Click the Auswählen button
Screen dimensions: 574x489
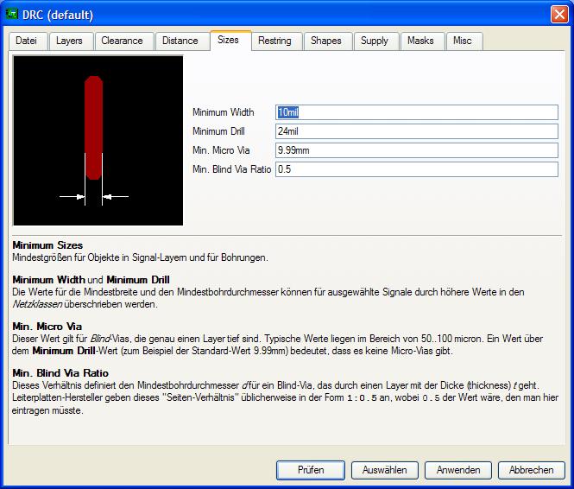pos(385,470)
